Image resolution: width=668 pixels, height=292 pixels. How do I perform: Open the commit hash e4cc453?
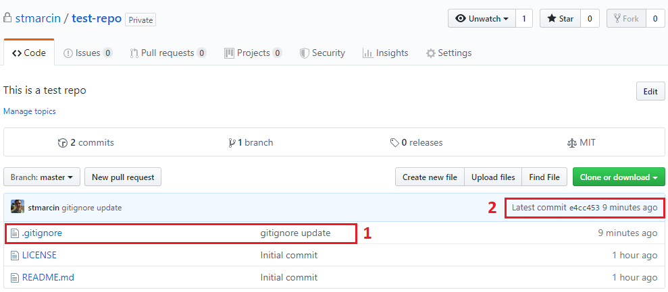[x=584, y=208]
